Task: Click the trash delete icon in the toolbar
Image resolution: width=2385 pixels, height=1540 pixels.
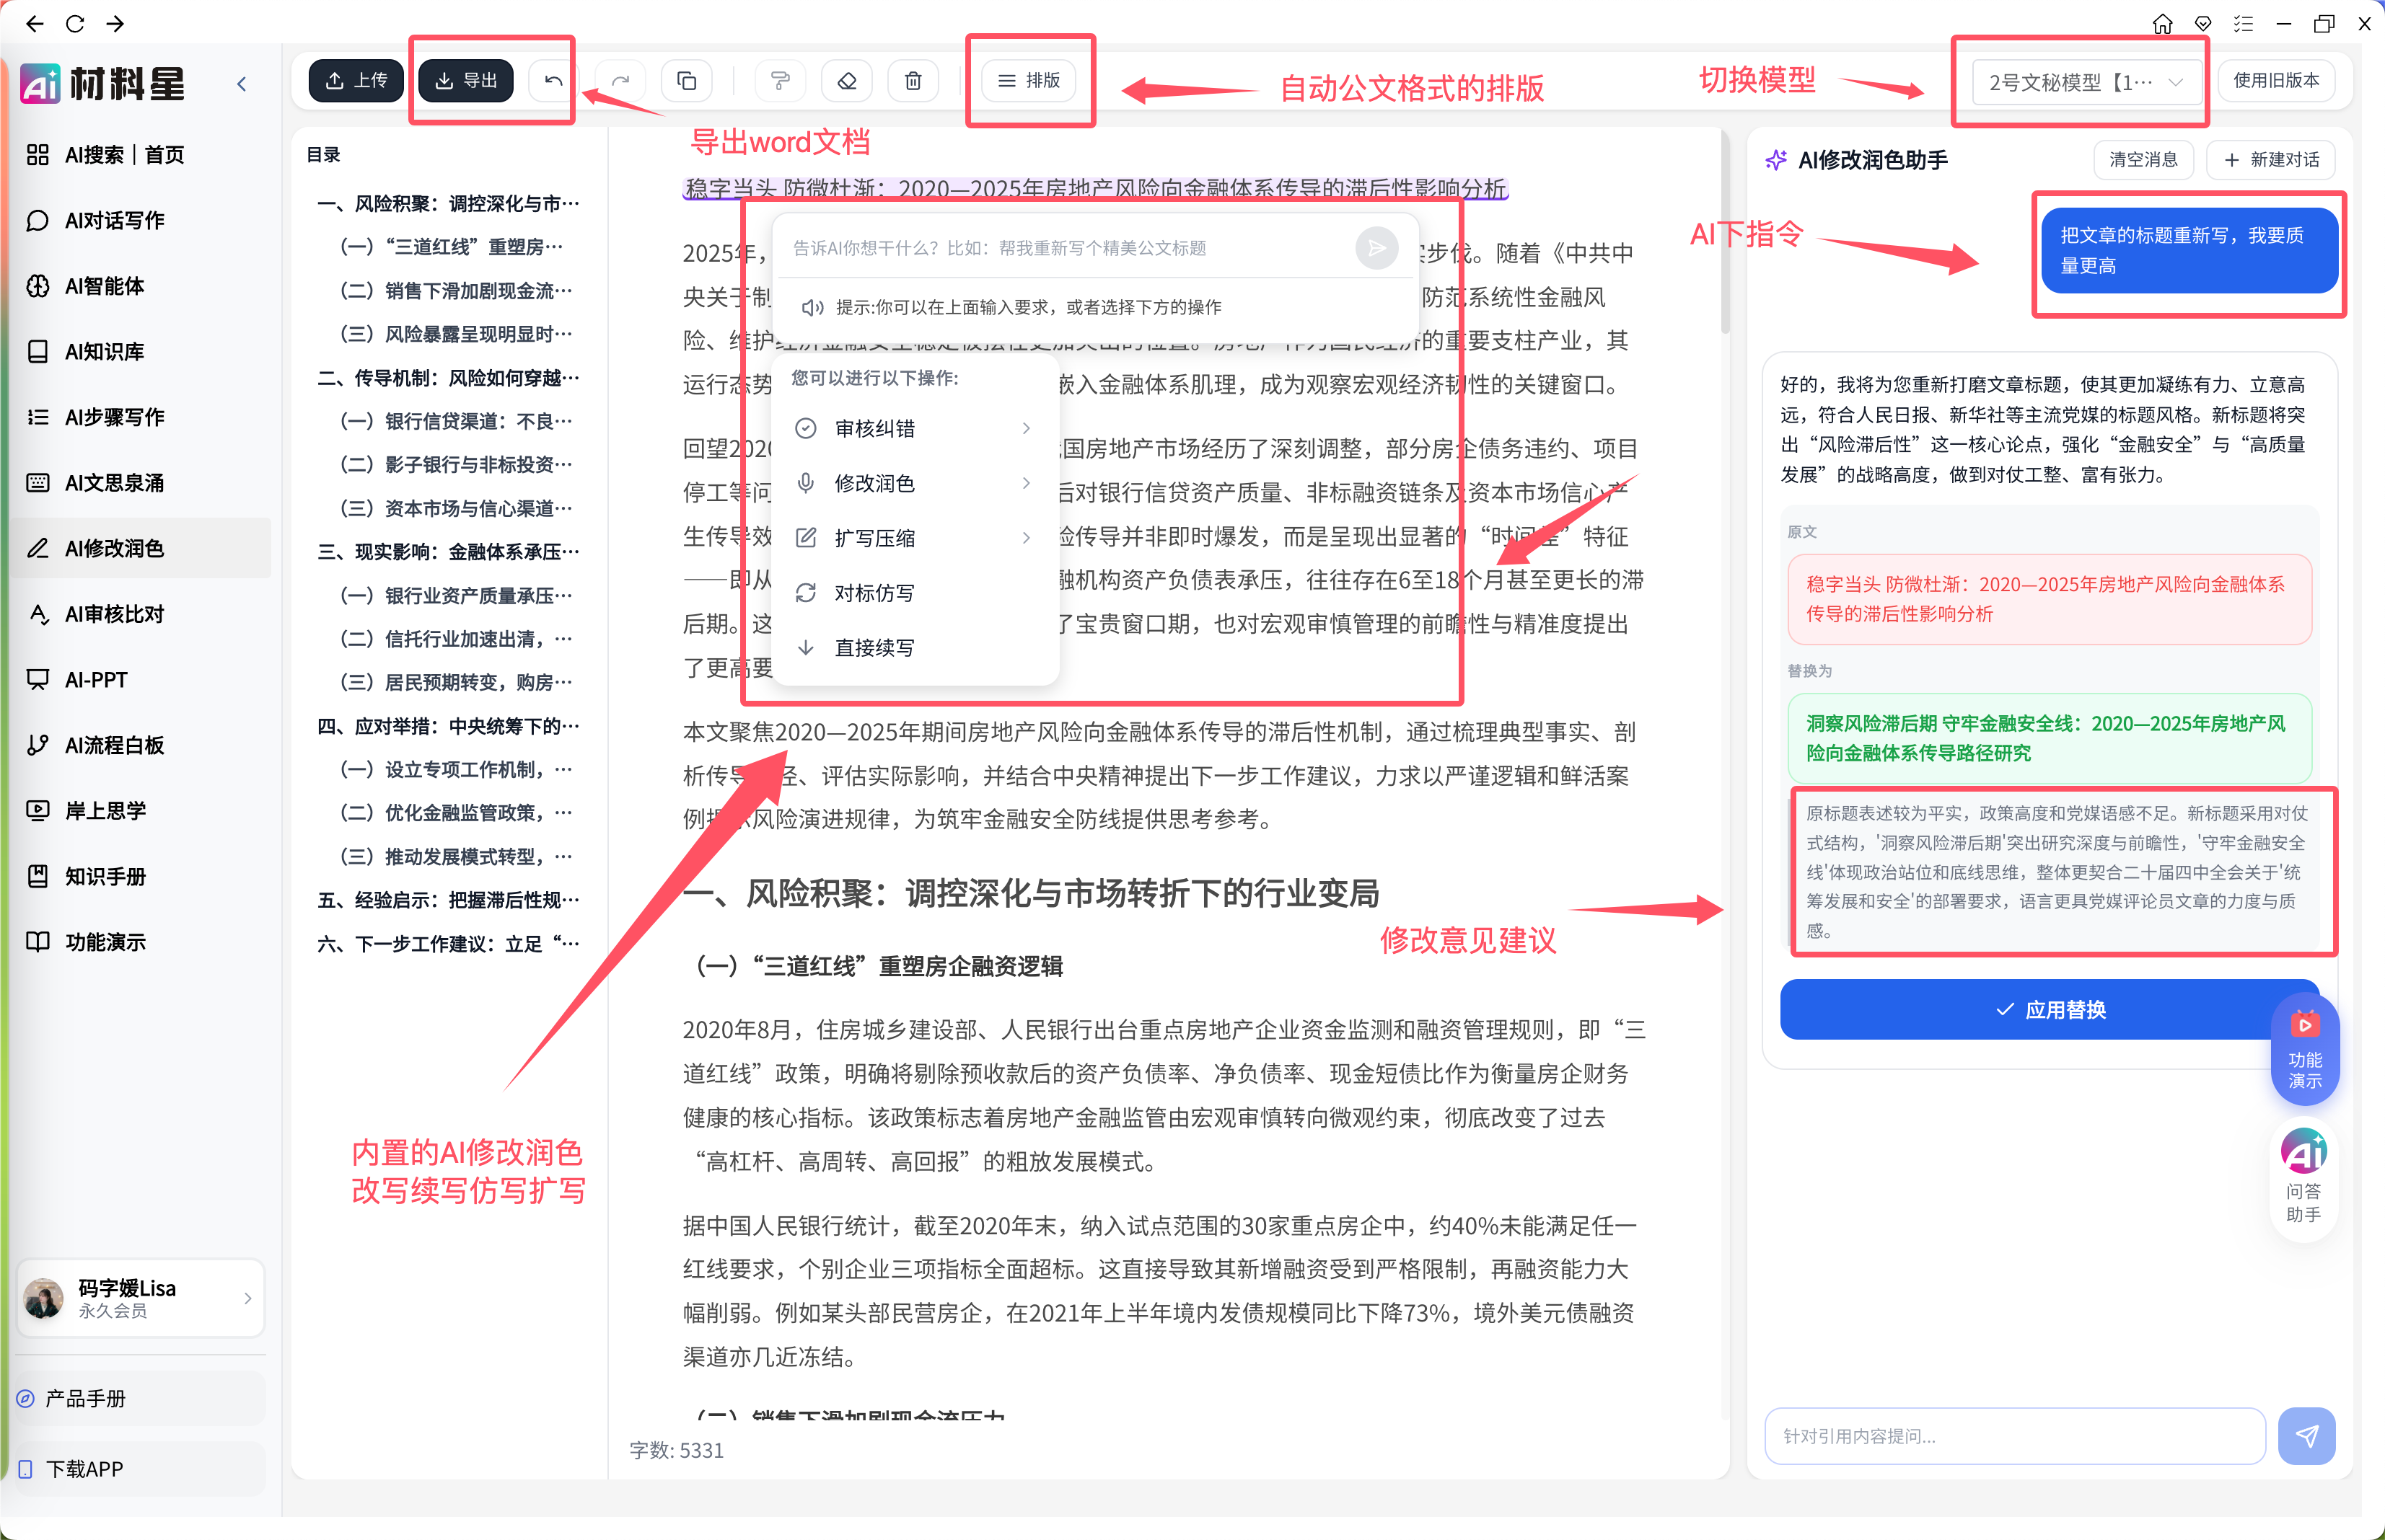Action: pyautogui.click(x=913, y=80)
